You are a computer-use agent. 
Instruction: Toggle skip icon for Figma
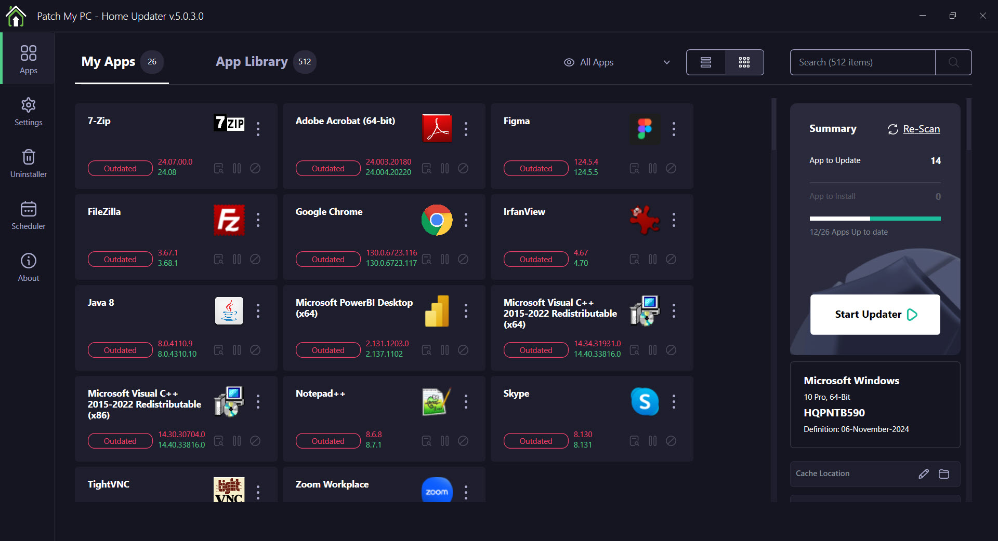671,168
